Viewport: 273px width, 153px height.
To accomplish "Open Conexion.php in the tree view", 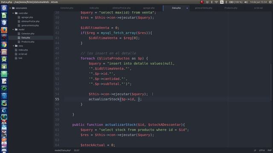I will coord(28,34).
